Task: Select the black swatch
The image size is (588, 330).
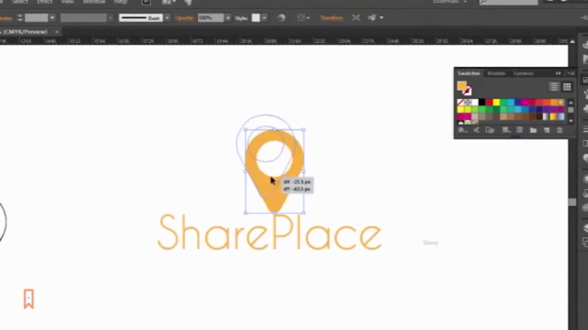Action: [481, 102]
